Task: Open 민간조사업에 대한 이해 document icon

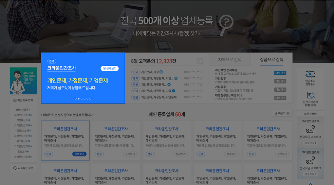Action: pyautogui.click(x=310, y=95)
